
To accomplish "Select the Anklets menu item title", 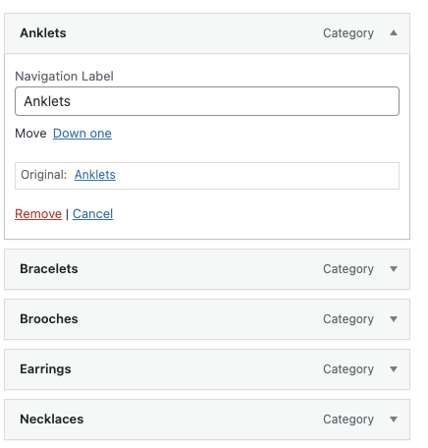I will (43, 33).
